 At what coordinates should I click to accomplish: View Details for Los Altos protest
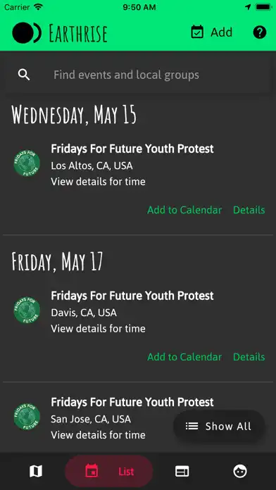point(249,210)
